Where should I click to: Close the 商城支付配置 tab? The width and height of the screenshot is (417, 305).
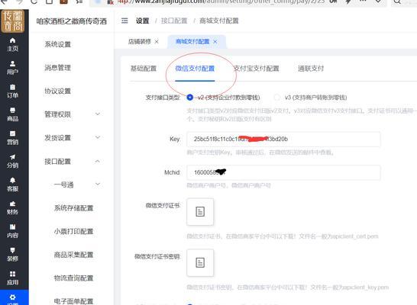click(215, 42)
